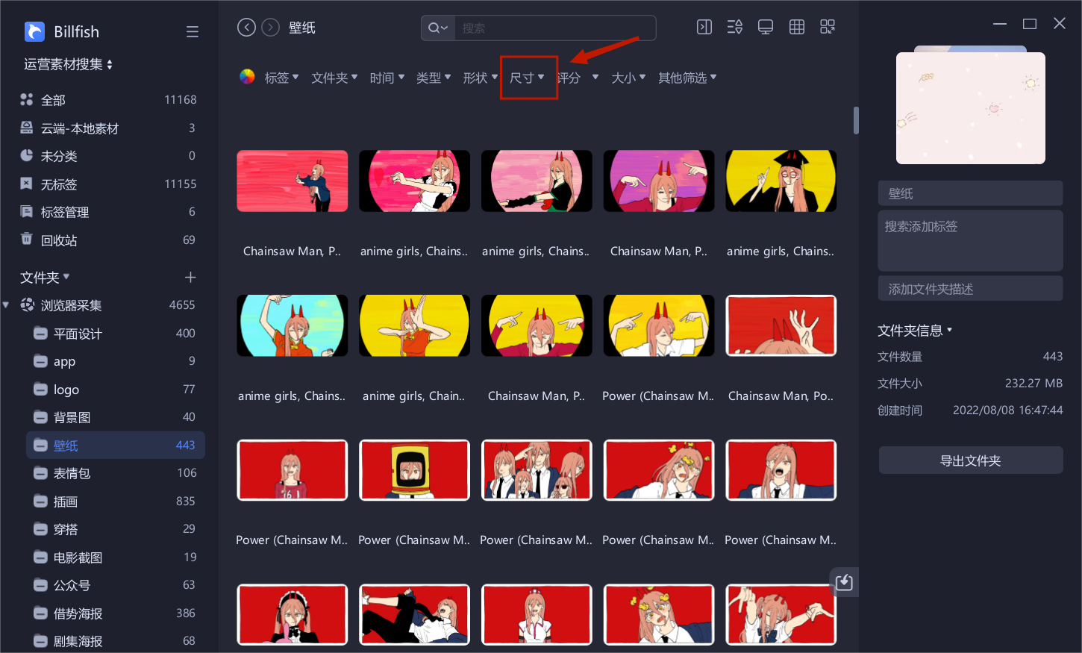This screenshot has width=1082, height=653.
Task: Select thumbnail with graduation cap character
Action: [781, 181]
